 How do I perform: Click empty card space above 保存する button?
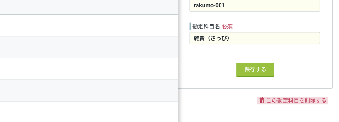coord(255,53)
